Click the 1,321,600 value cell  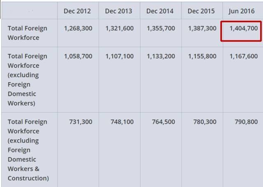click(x=120, y=28)
